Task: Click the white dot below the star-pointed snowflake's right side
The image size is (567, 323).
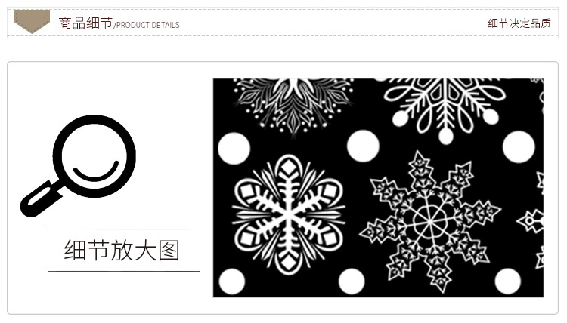Action: coord(508,281)
